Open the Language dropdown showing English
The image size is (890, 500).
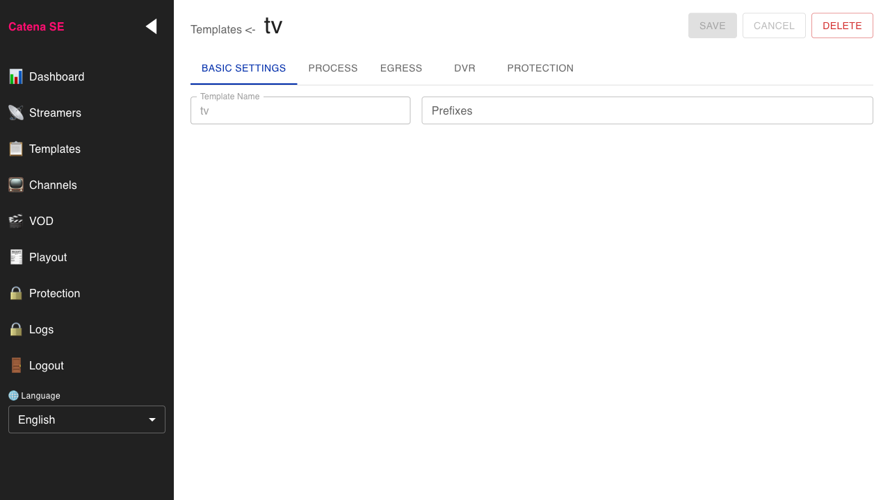click(87, 419)
